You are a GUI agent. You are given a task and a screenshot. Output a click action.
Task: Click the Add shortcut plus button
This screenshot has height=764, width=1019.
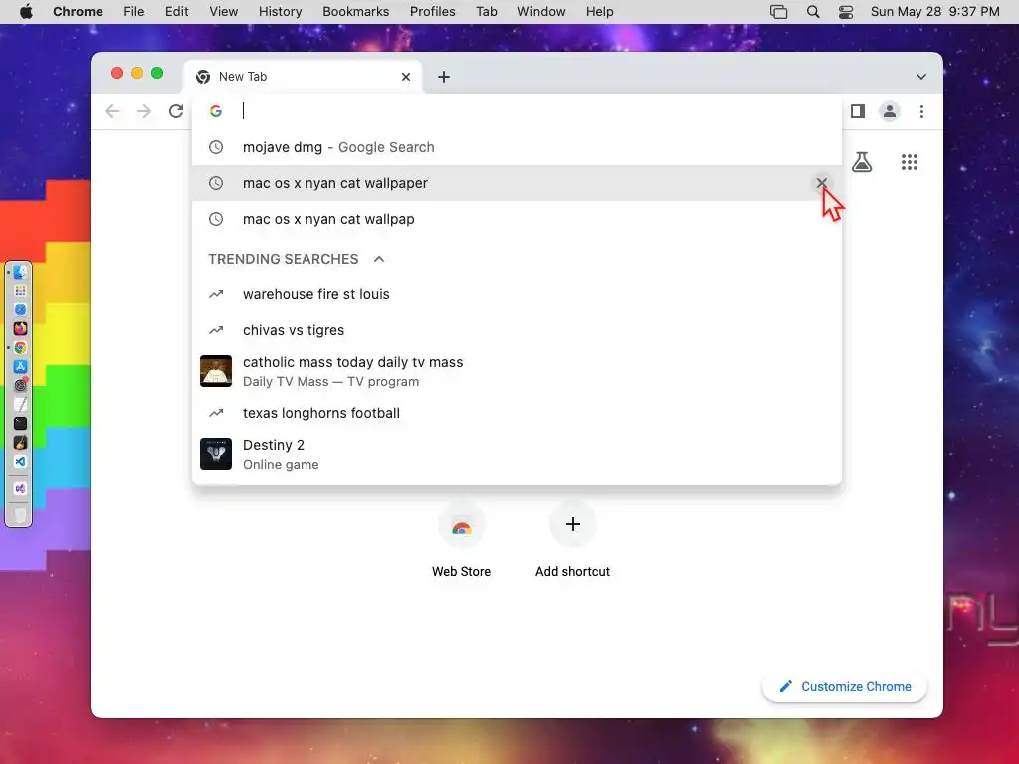pos(572,524)
